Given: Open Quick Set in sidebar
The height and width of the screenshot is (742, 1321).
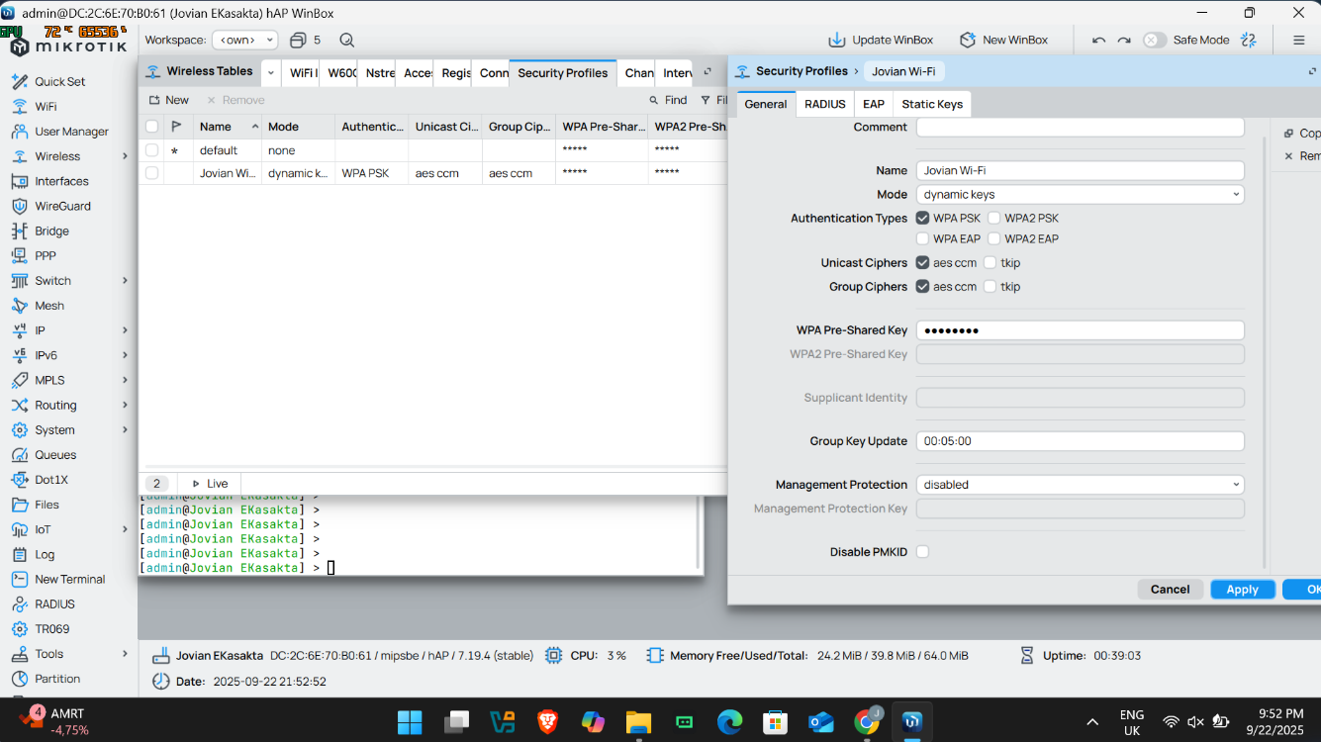Looking at the screenshot, I should 59,82.
